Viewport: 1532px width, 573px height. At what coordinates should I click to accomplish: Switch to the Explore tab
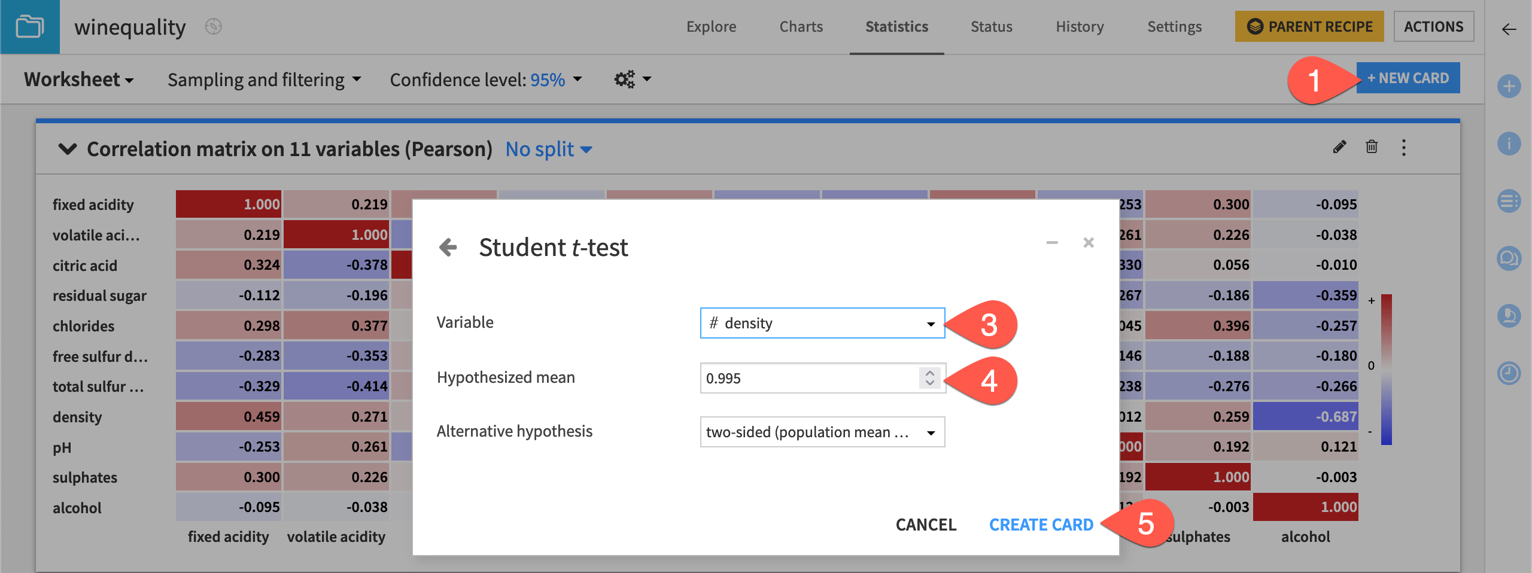711,27
